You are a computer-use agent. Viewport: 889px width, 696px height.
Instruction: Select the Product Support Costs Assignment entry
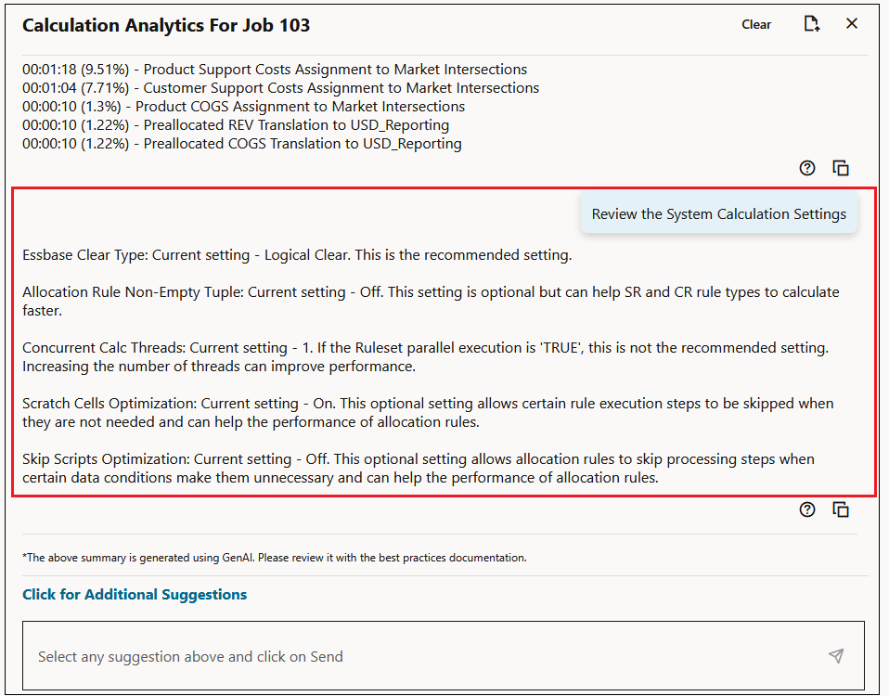point(274,69)
